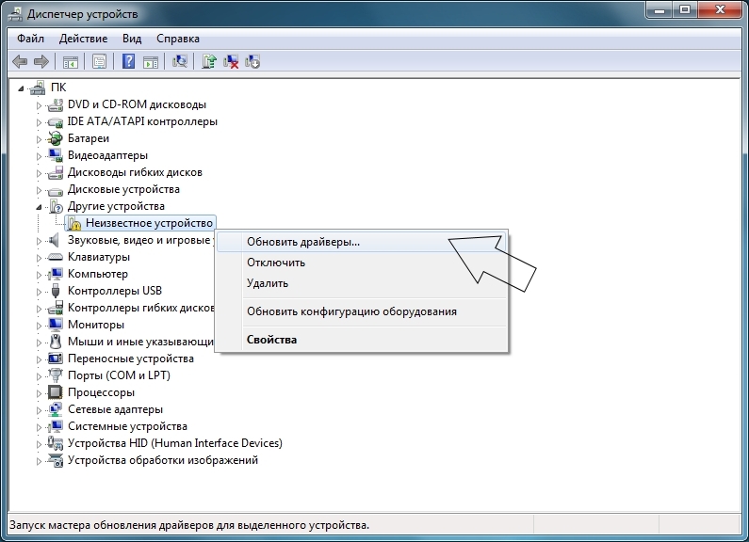The image size is (749, 542).
Task: Click the Properties toolbar icon
Action: coord(98,62)
